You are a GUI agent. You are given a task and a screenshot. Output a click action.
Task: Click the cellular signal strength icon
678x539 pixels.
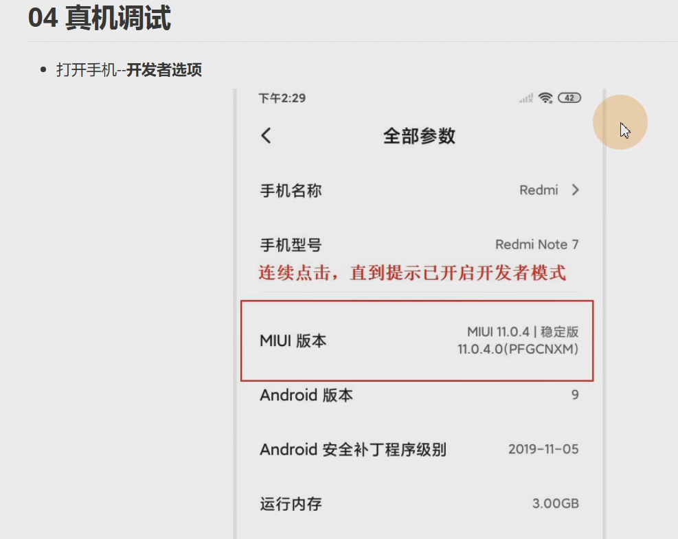(524, 98)
